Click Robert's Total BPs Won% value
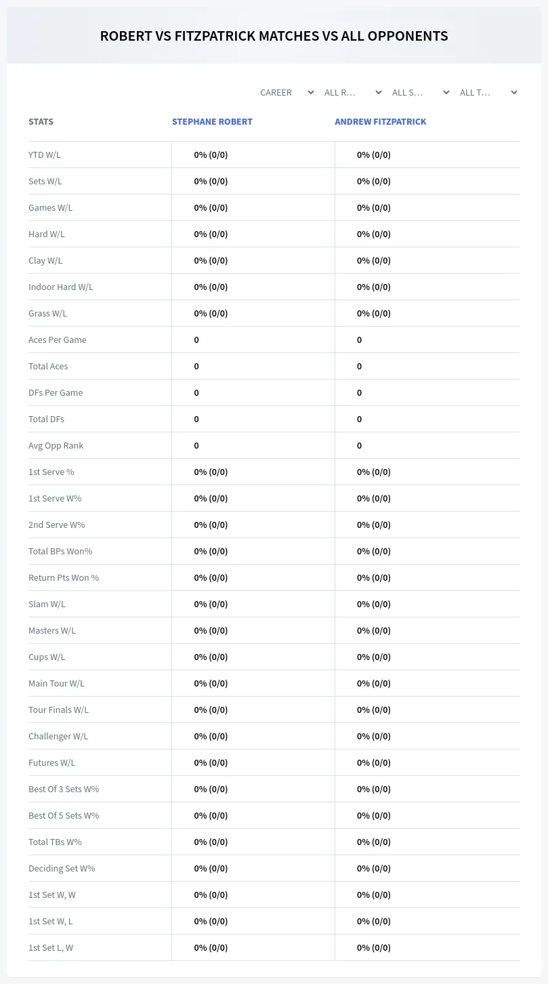 pyautogui.click(x=211, y=551)
